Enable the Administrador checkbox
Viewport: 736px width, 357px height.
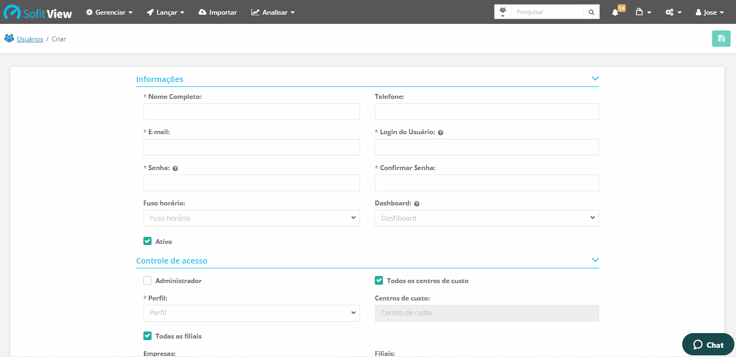pos(147,280)
